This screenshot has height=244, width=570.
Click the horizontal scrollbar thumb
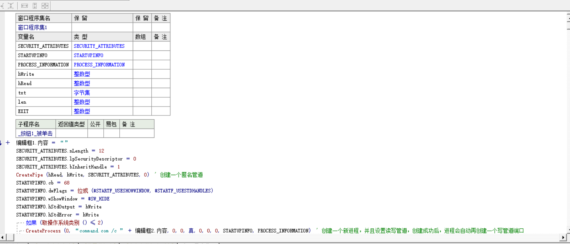10,237
